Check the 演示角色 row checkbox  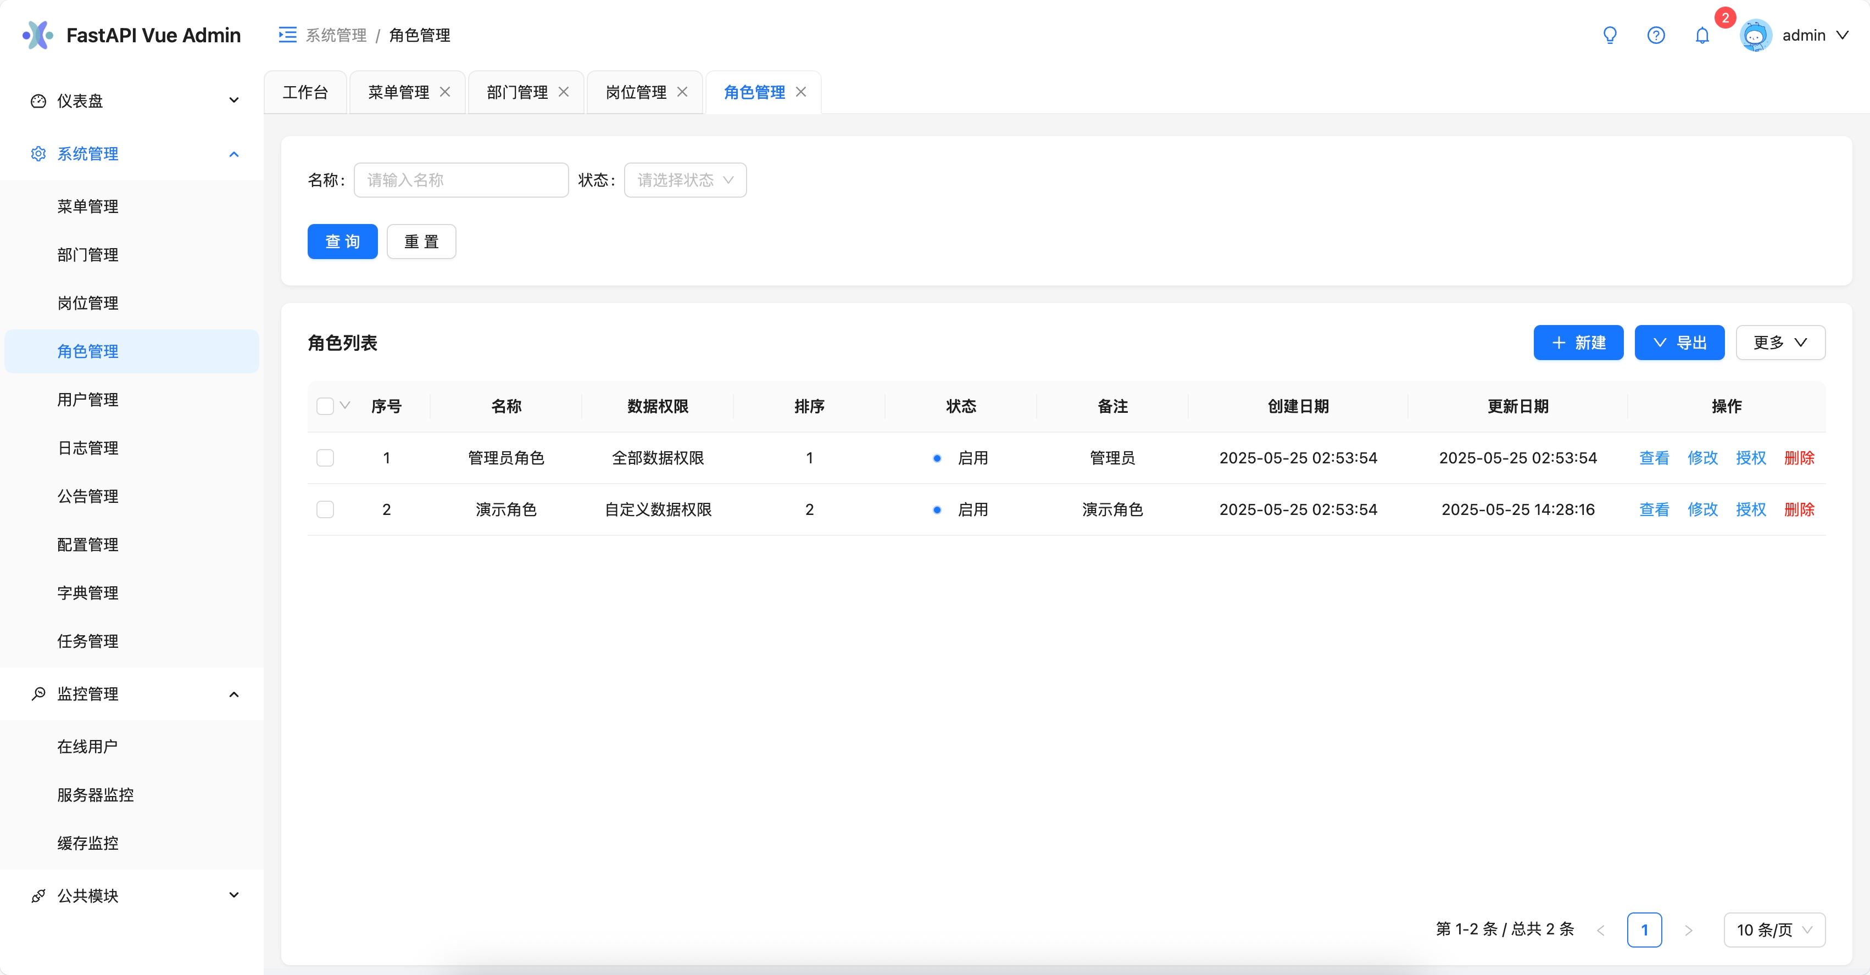(x=325, y=509)
